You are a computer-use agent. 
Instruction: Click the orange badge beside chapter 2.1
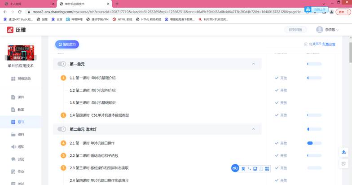pyautogui.click(x=63, y=143)
